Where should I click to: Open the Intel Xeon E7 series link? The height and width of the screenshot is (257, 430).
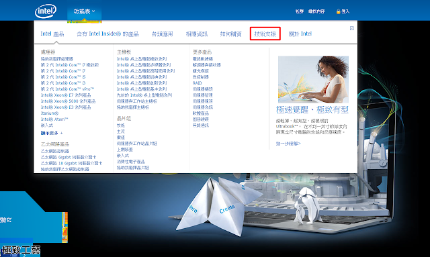point(66,95)
